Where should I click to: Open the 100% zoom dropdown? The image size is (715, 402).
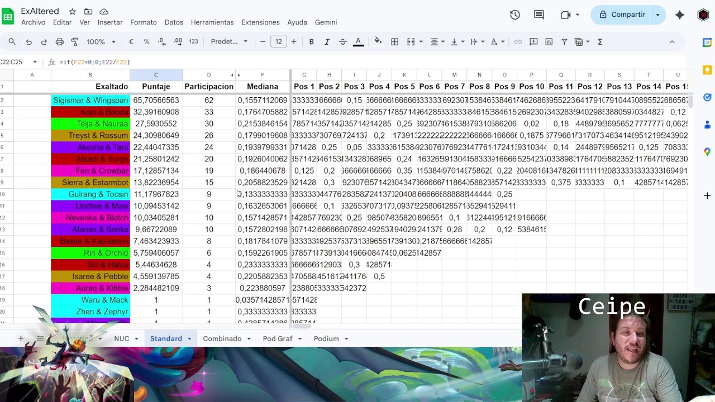(101, 42)
